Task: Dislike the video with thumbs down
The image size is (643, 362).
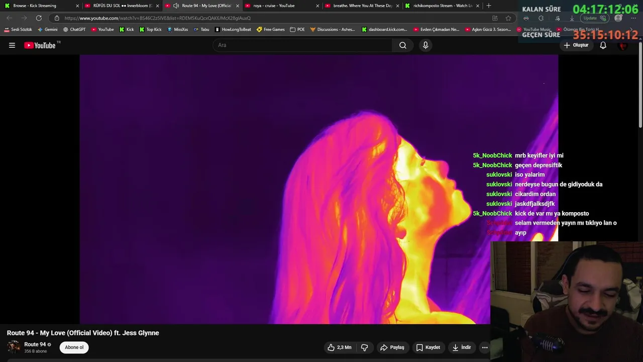Action: tap(365, 347)
